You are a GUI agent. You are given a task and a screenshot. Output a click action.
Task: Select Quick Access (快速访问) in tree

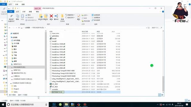click(16, 33)
